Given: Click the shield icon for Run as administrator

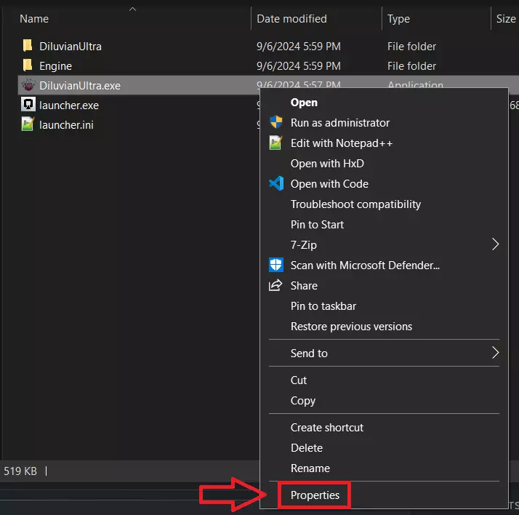Looking at the screenshot, I should point(276,122).
